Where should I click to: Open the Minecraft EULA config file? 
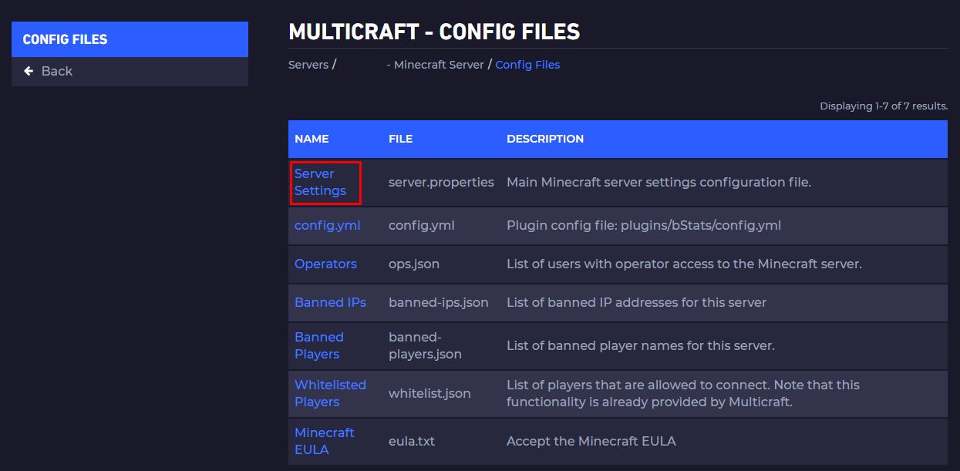(x=325, y=441)
